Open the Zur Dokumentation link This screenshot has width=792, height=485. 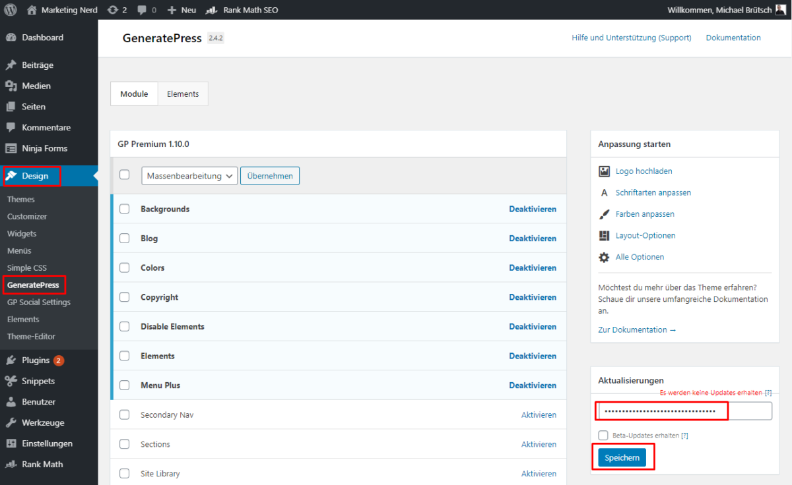click(637, 329)
